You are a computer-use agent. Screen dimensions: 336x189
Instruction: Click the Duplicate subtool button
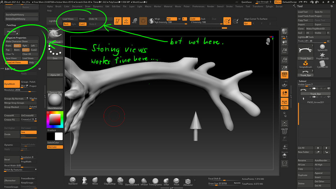[x=305, y=175]
